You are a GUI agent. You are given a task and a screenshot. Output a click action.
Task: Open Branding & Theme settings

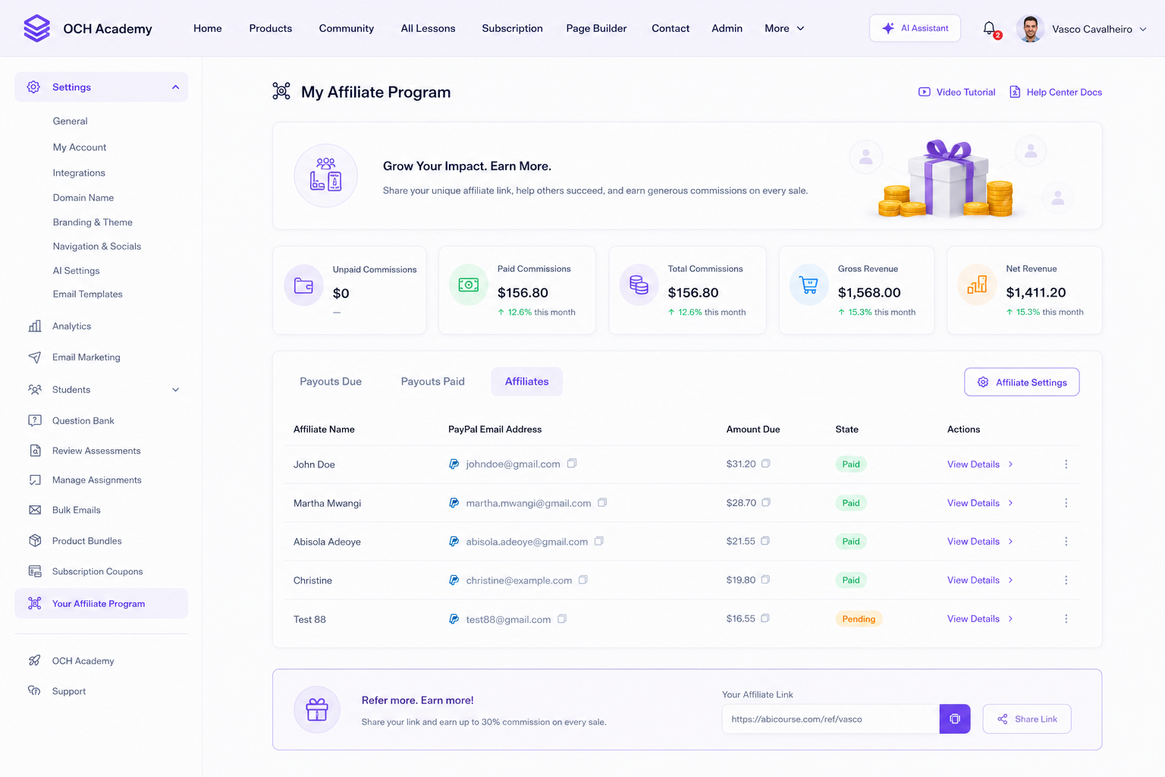93,222
